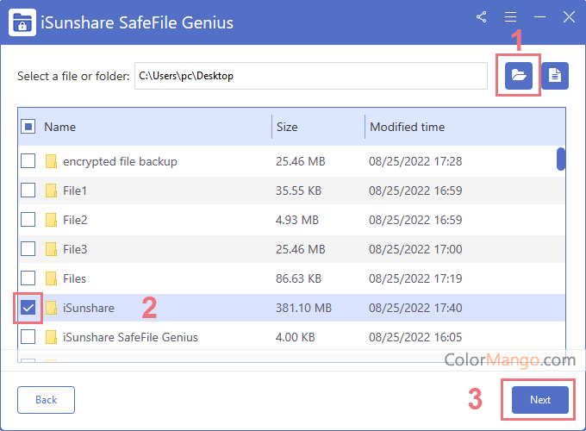Click the file list vertical scrollbar thumb
Image resolution: width=586 pixels, height=431 pixels.
coord(561,159)
